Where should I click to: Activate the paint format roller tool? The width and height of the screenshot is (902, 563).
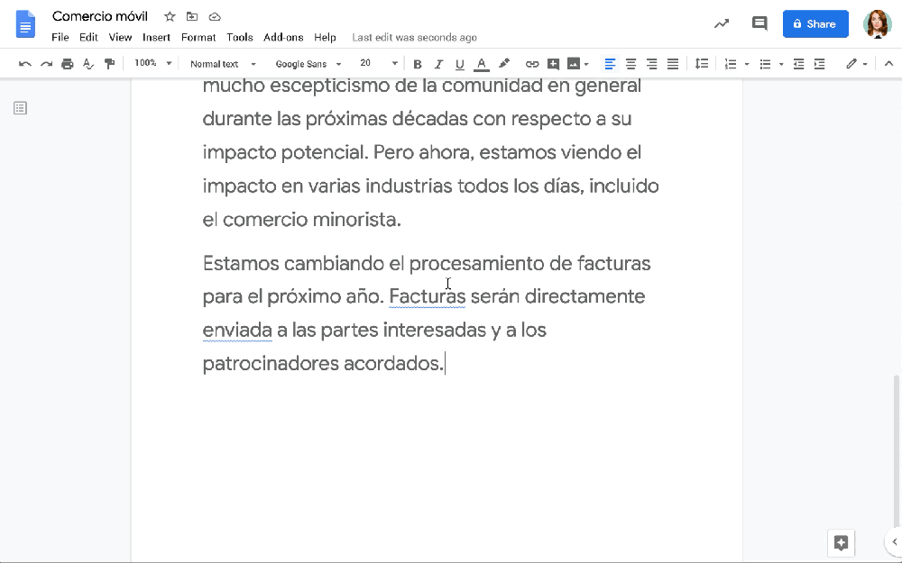[x=109, y=64]
